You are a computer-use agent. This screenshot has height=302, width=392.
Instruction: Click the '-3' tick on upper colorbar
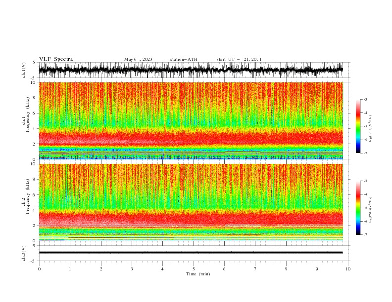(365, 99)
